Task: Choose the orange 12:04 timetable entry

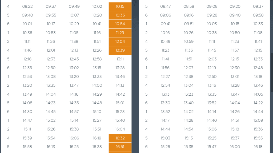Action: coord(120,42)
